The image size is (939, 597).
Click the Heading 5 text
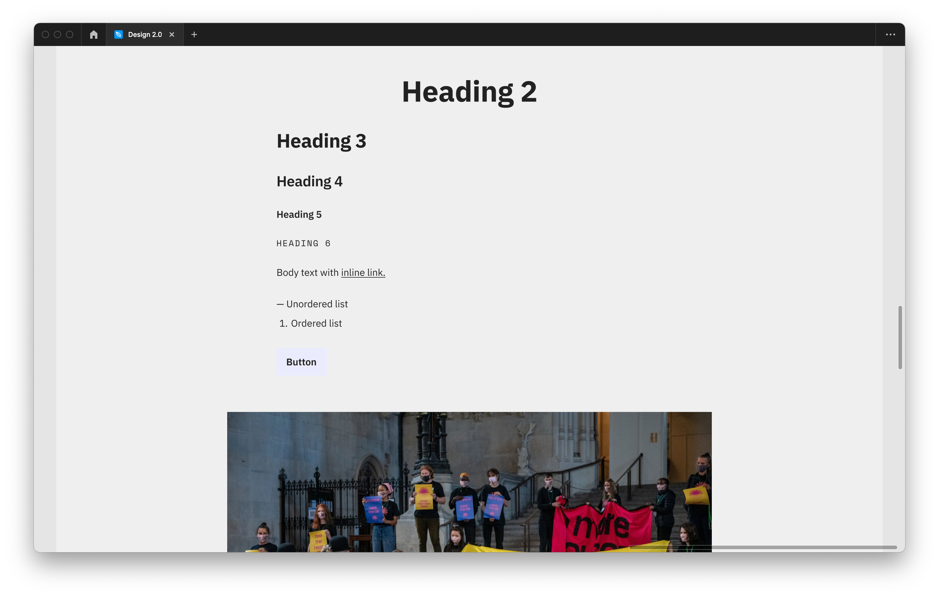pyautogui.click(x=299, y=215)
